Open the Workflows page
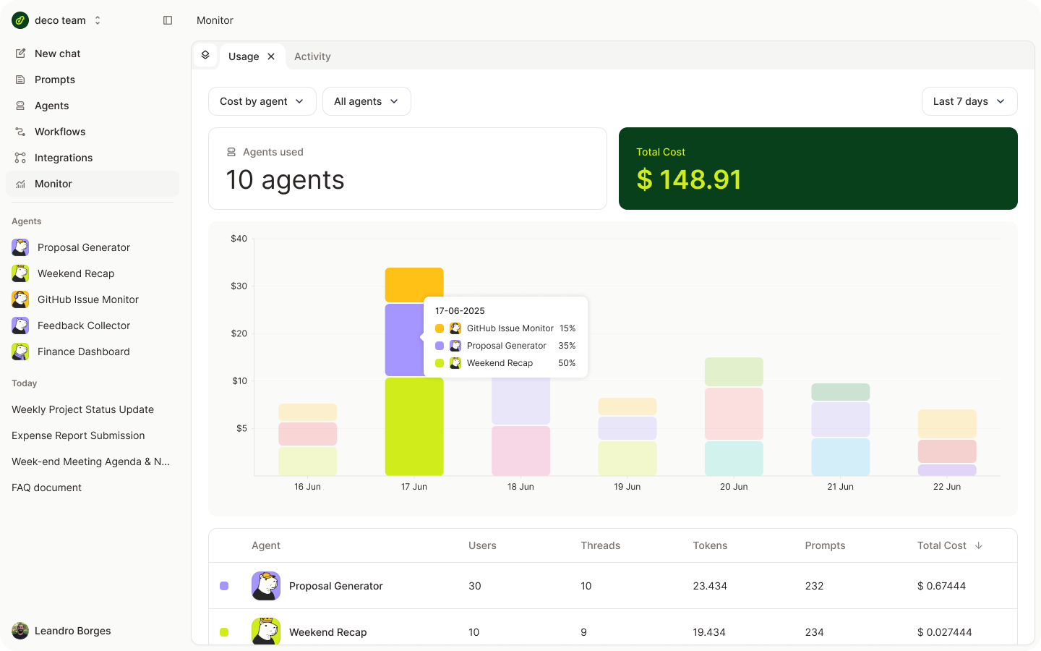The image size is (1041, 651). [93, 132]
